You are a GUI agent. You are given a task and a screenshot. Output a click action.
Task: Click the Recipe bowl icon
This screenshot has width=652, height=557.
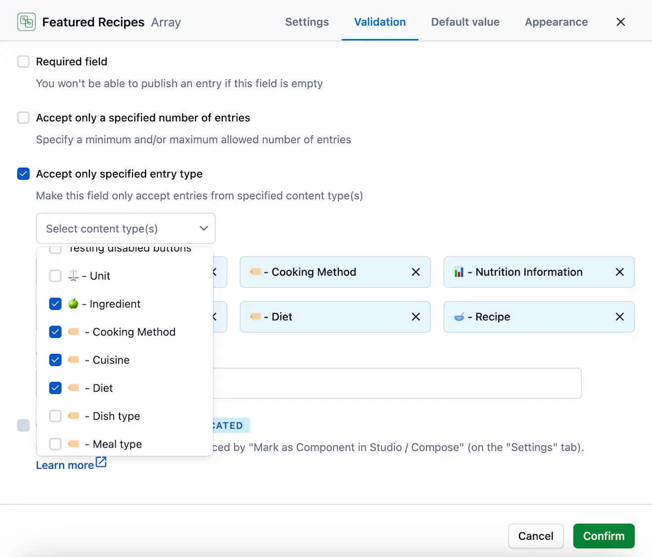[x=459, y=317]
